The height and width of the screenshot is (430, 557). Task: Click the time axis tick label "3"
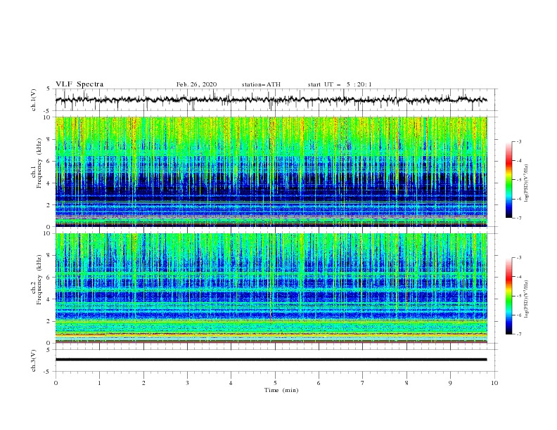click(187, 383)
